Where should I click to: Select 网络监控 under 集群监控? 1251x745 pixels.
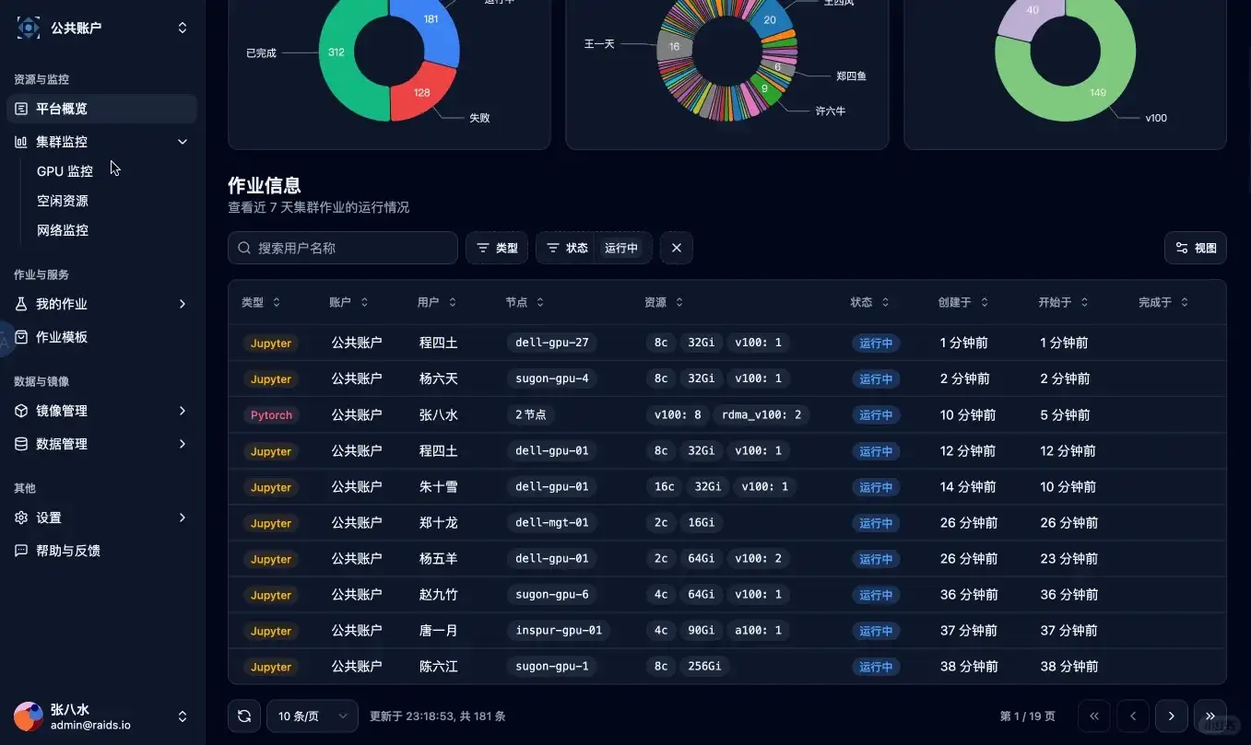point(62,229)
